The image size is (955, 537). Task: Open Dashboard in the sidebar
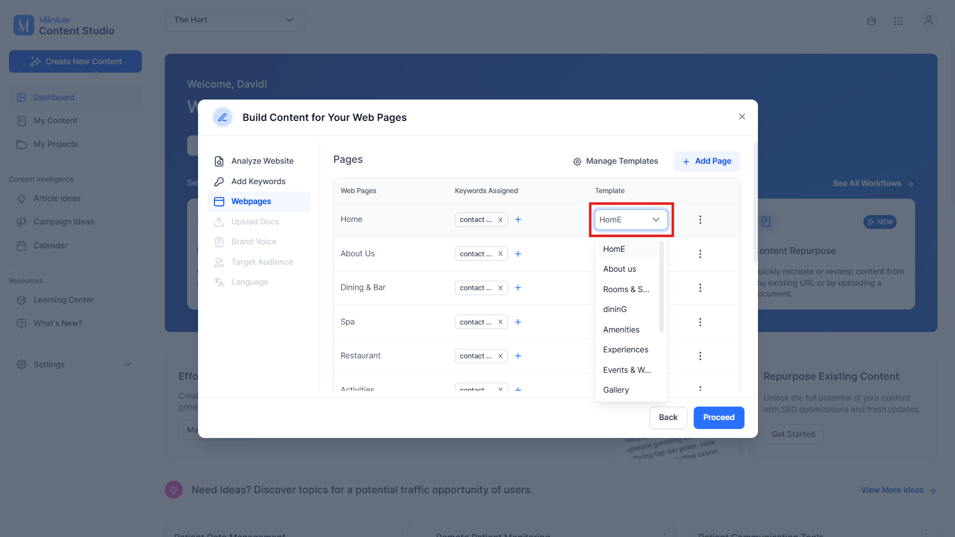(75, 98)
